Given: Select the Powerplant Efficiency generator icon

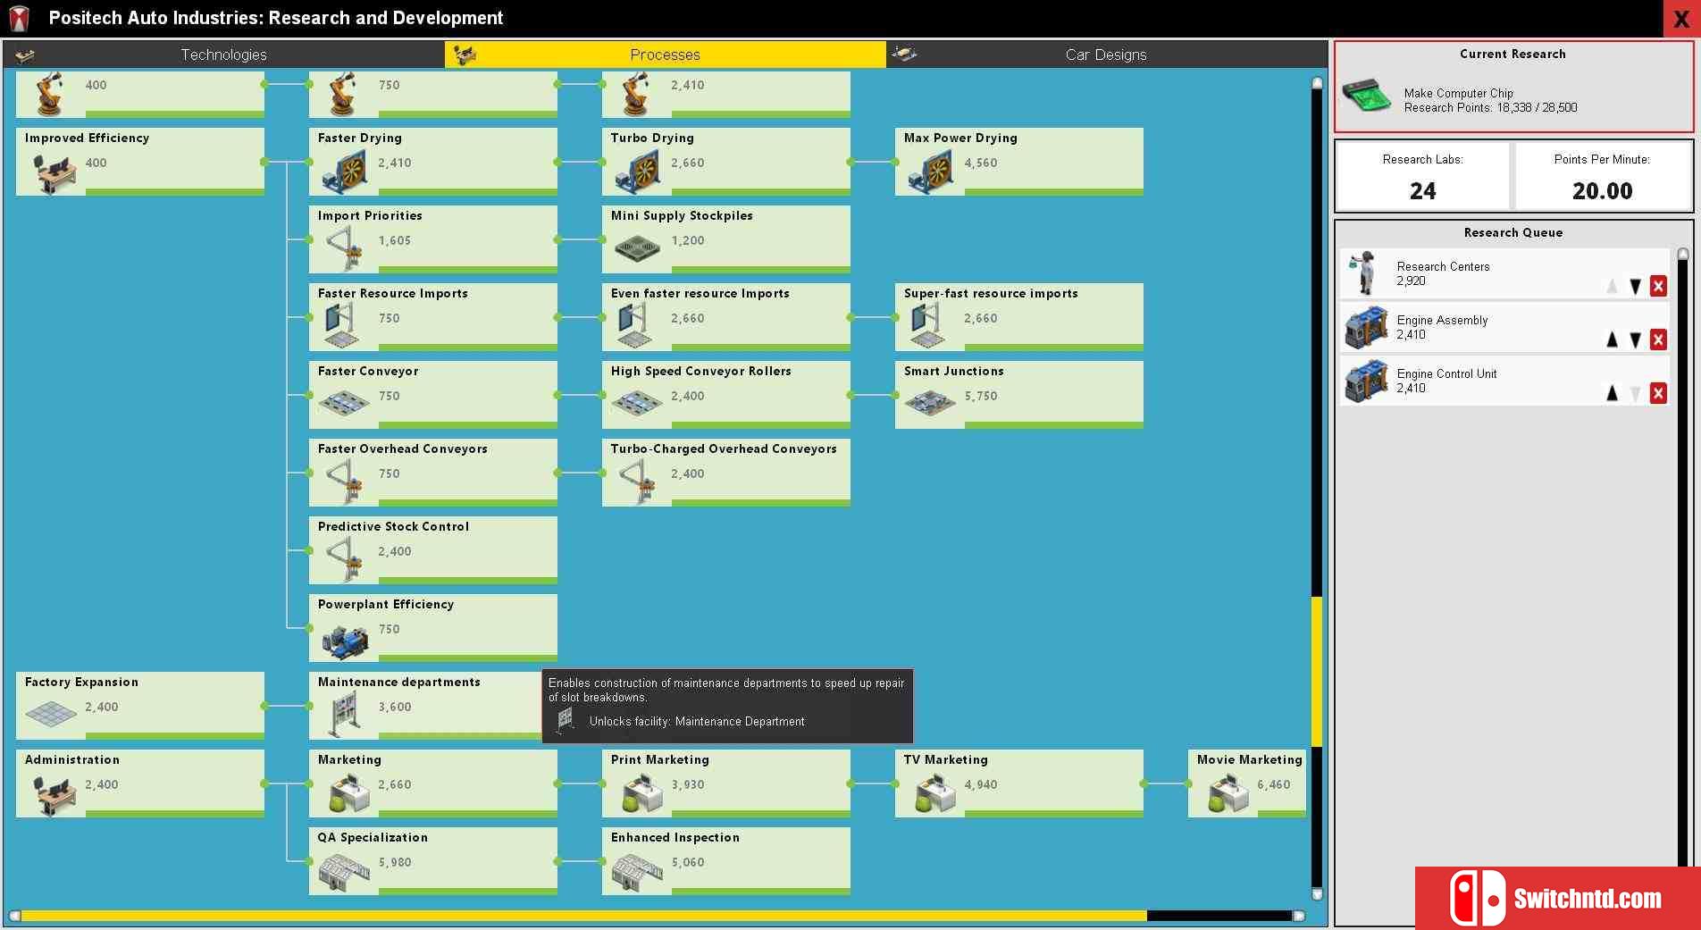Looking at the screenshot, I should (x=345, y=641).
